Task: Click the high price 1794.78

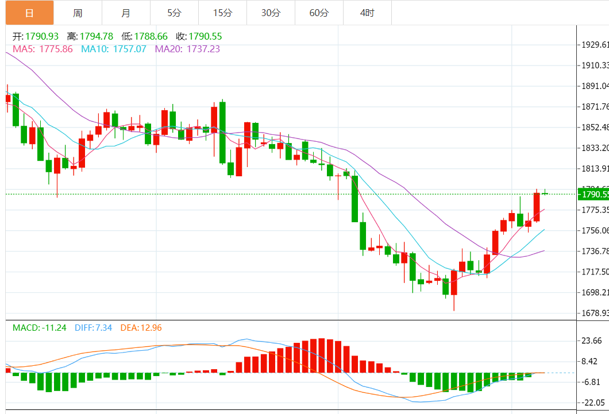Action: (97, 37)
